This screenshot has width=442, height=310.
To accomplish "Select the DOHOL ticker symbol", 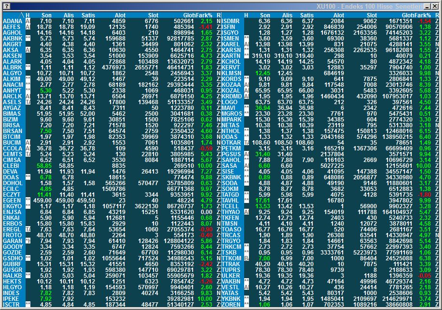I will (13, 183).
